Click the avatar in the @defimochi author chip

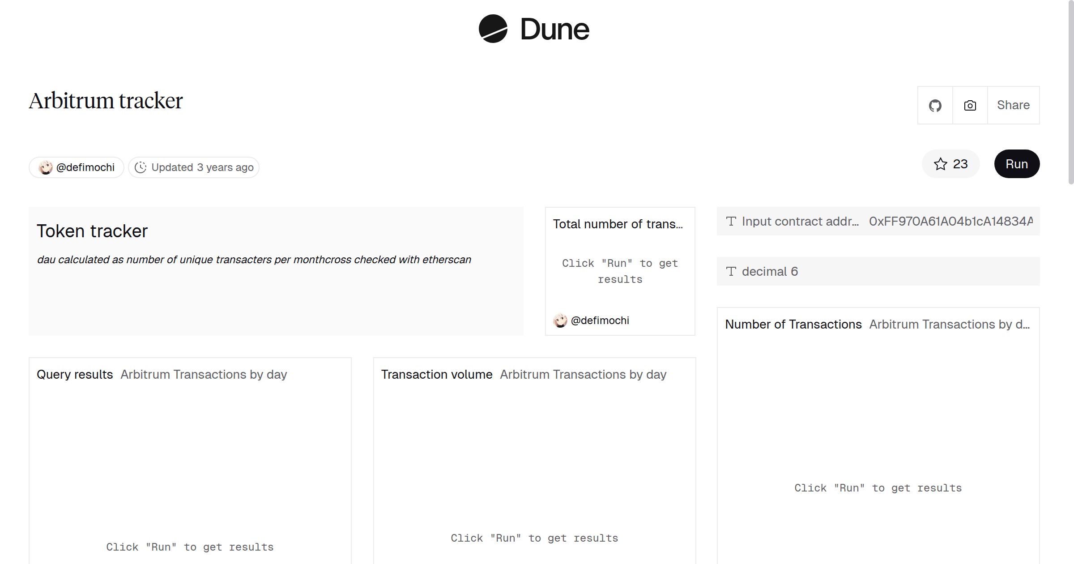click(x=46, y=167)
